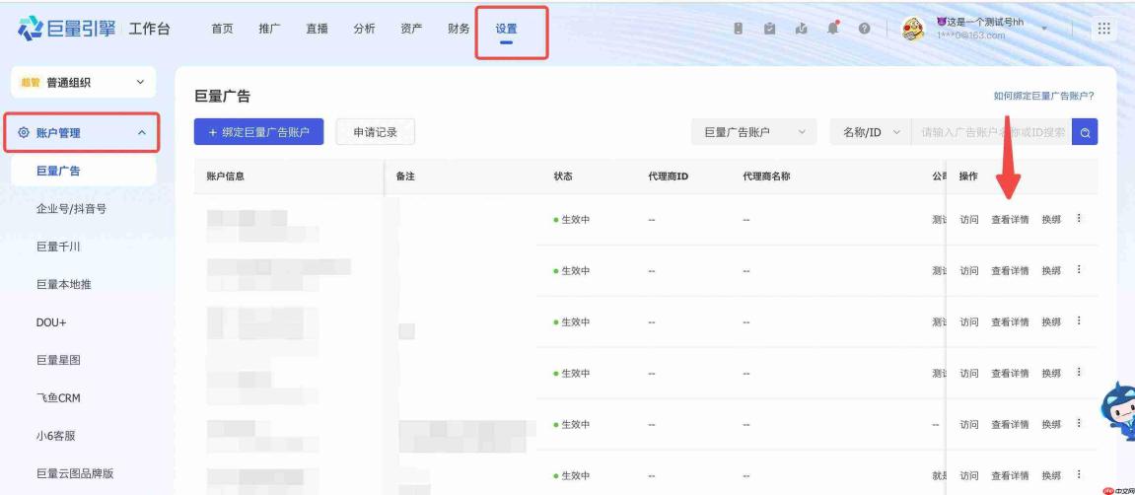Go to the 首页 tab
This screenshot has width=1135, height=495.
222,29
